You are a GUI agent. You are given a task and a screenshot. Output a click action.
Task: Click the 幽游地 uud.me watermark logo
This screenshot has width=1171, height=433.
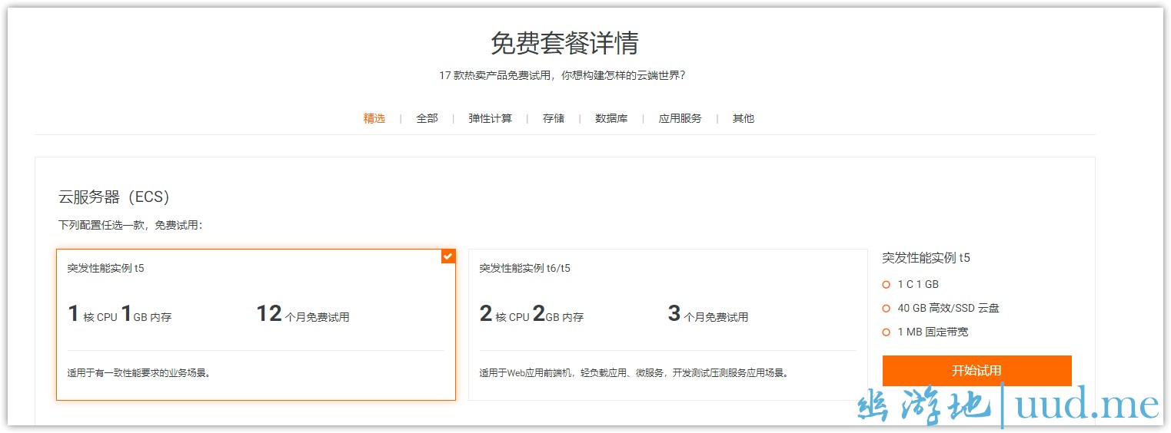(x=1007, y=405)
